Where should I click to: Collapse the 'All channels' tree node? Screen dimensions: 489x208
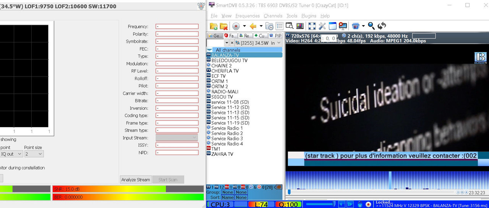click(209, 50)
